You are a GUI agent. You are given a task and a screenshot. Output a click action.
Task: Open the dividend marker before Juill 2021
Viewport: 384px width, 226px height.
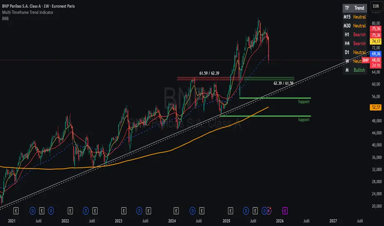point(32,211)
